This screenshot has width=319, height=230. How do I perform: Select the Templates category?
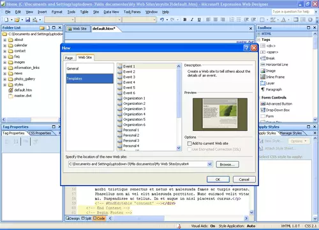[90, 79]
